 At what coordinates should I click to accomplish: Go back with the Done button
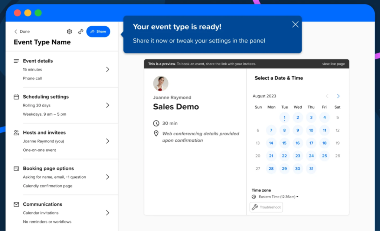point(22,32)
